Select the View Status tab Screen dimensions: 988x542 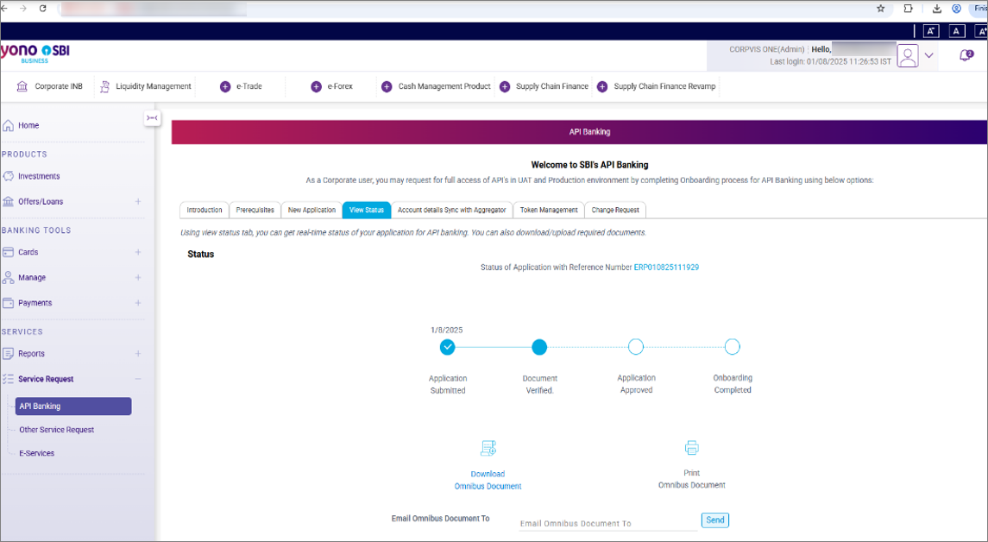367,210
